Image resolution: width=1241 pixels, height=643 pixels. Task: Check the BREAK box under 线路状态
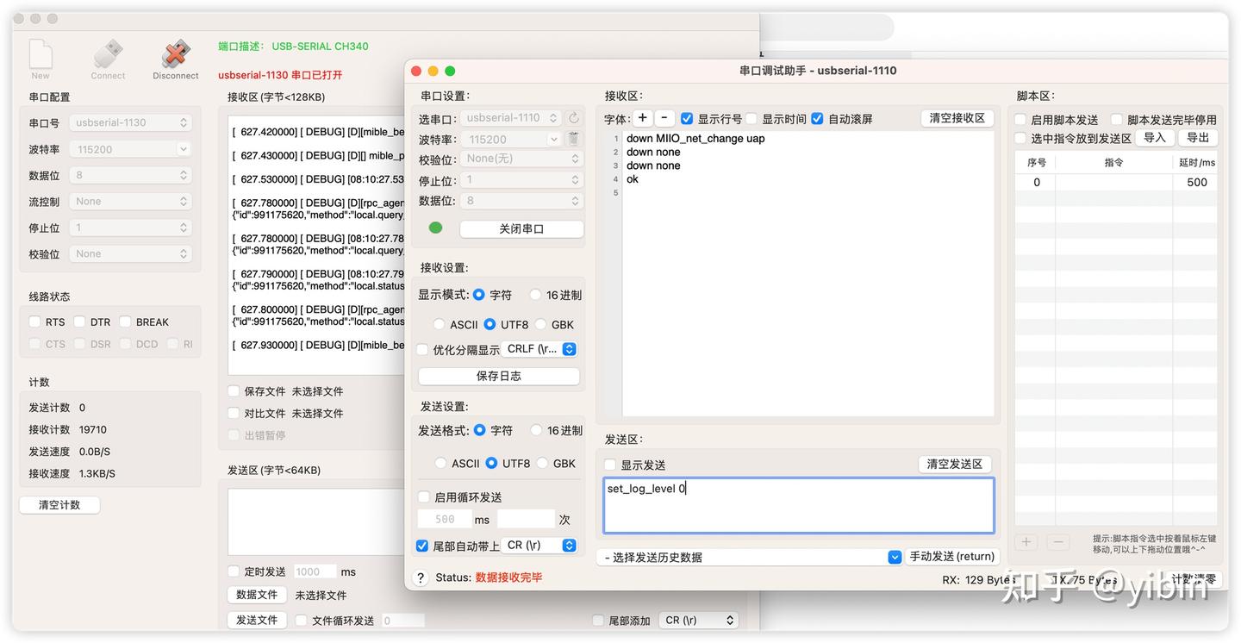(125, 321)
